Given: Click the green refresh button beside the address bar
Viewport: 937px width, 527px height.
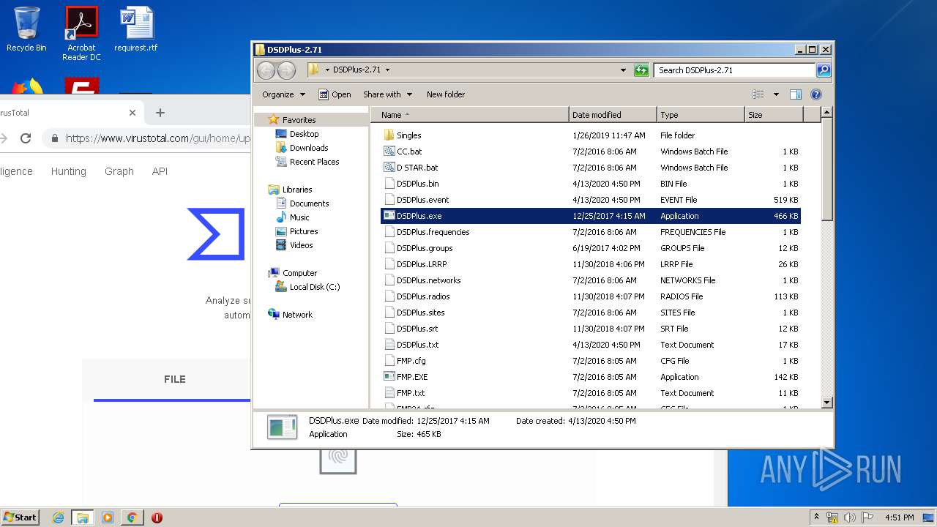Looking at the screenshot, I should tap(641, 70).
